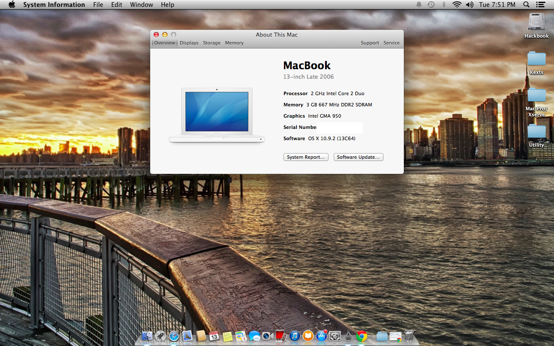Open the document stack with the Chrome badge in the Dock
The image size is (554, 346).
396,336
